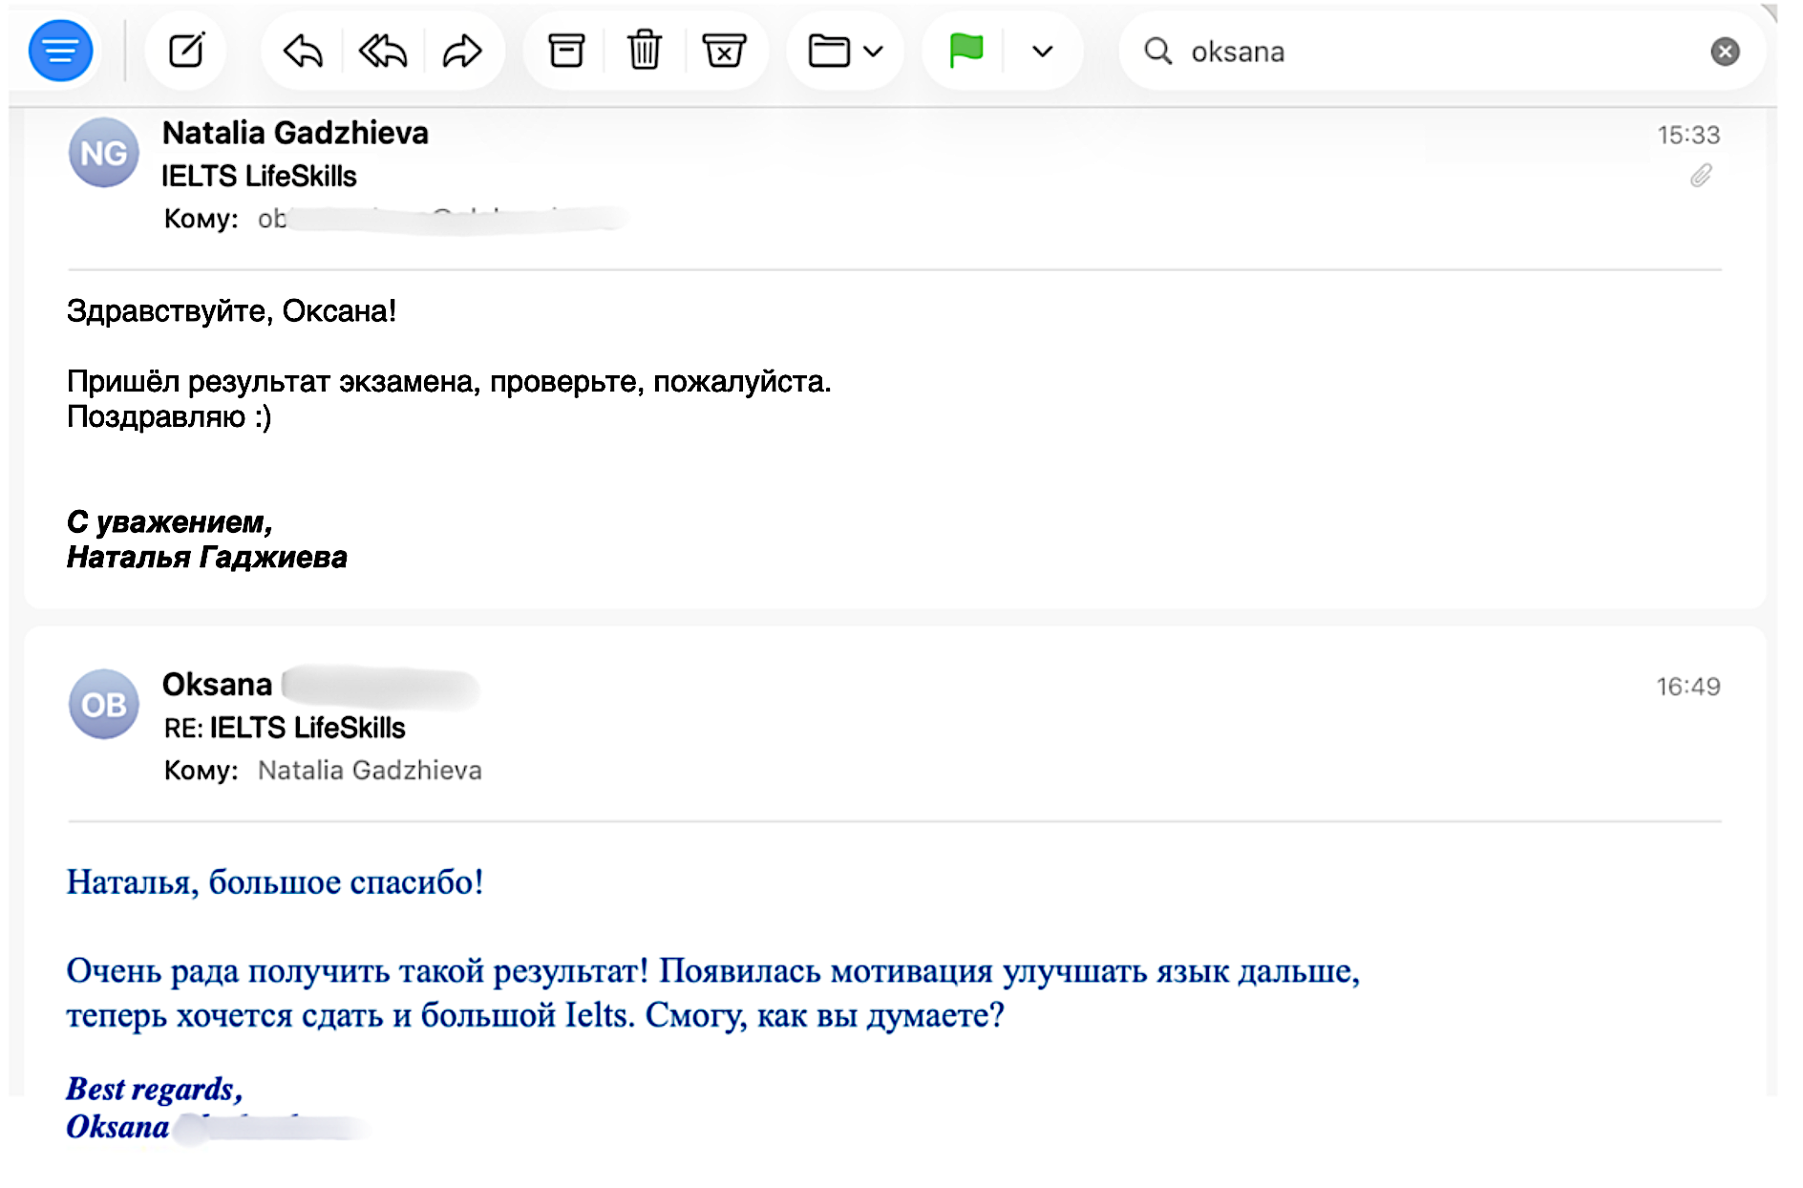The width and height of the screenshot is (1803, 1188).
Task: Click the sender name Oksana in second email
Action: 217,685
